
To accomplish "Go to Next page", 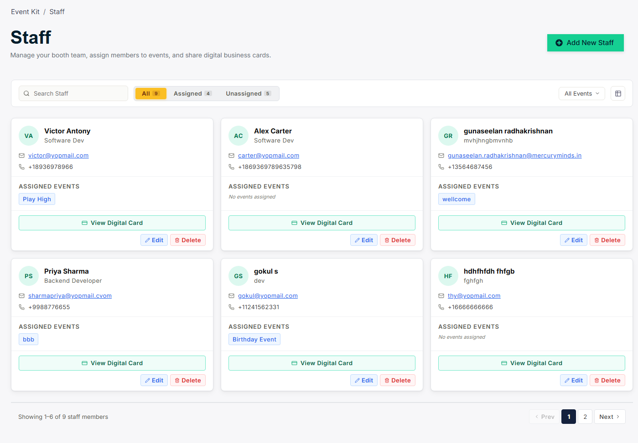I will click(x=610, y=417).
